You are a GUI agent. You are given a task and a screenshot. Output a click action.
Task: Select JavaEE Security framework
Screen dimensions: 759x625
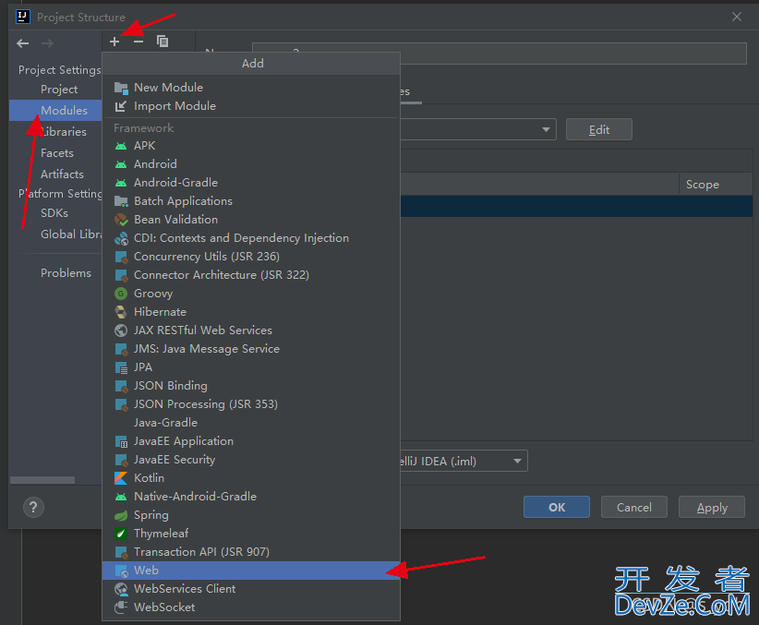click(251, 460)
